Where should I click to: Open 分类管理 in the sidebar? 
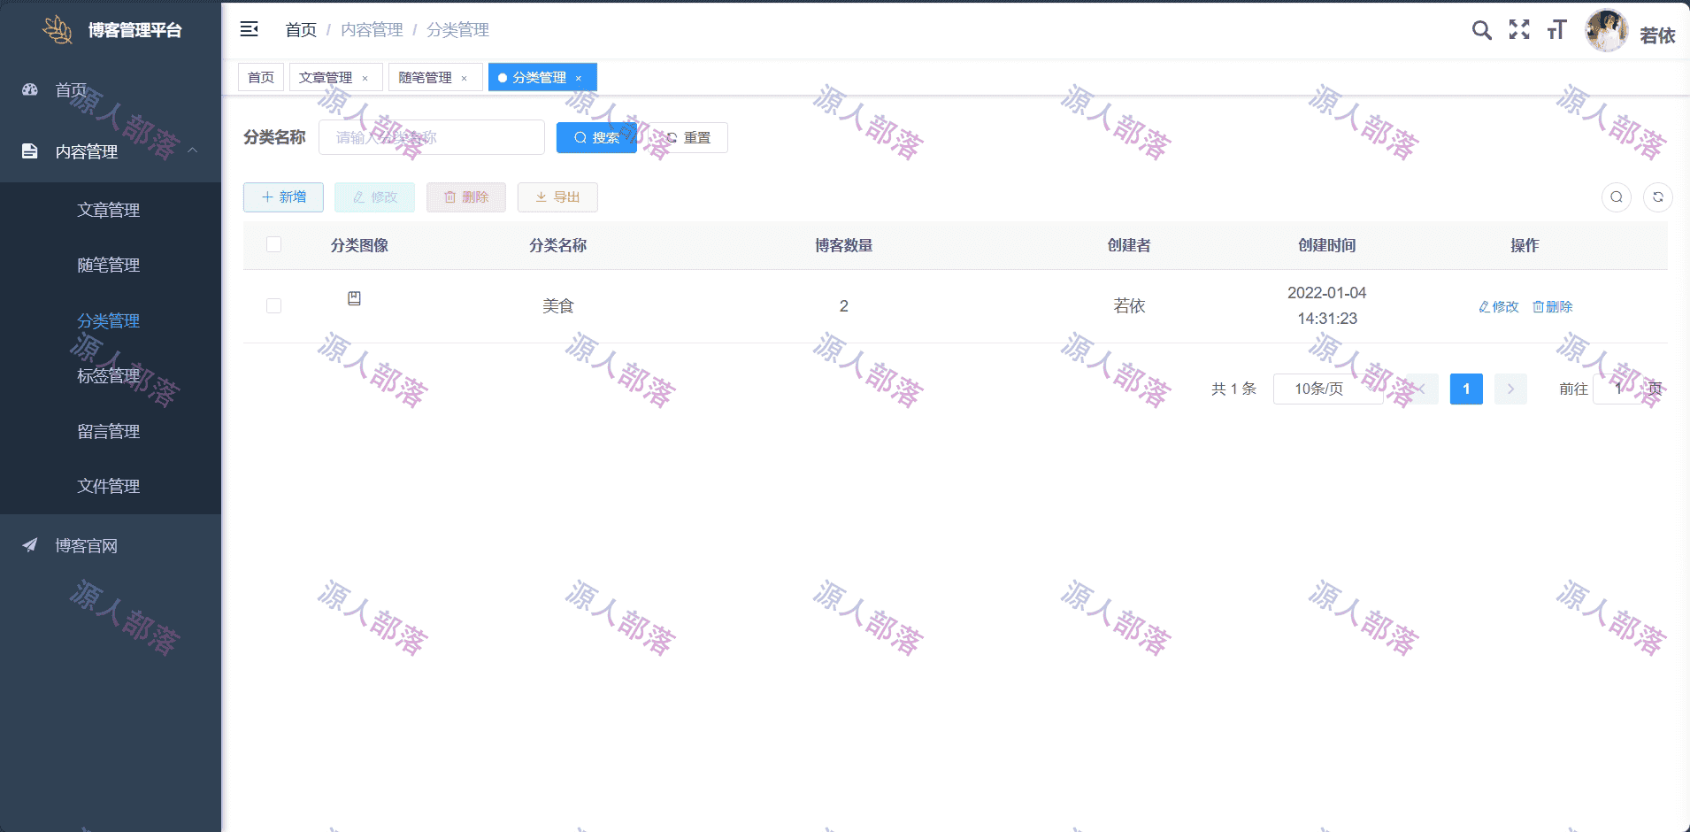[111, 320]
